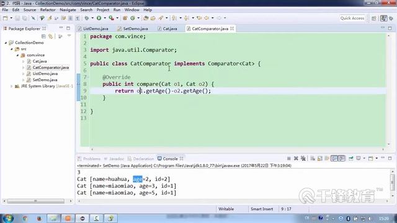This screenshot has height=223, width=397.
Task: Open the Debug button dropdown arrow
Action: [92, 18]
